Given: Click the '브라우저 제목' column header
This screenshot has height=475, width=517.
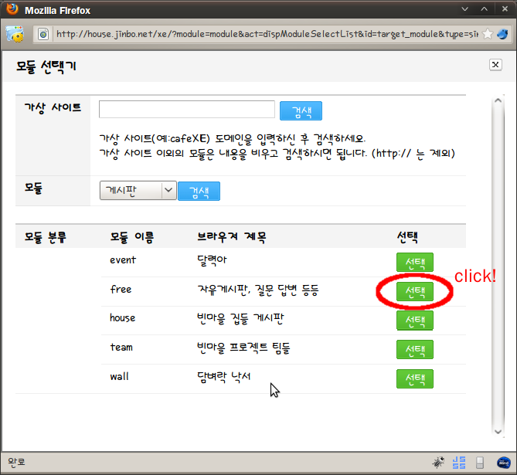Looking at the screenshot, I should click(232, 237).
